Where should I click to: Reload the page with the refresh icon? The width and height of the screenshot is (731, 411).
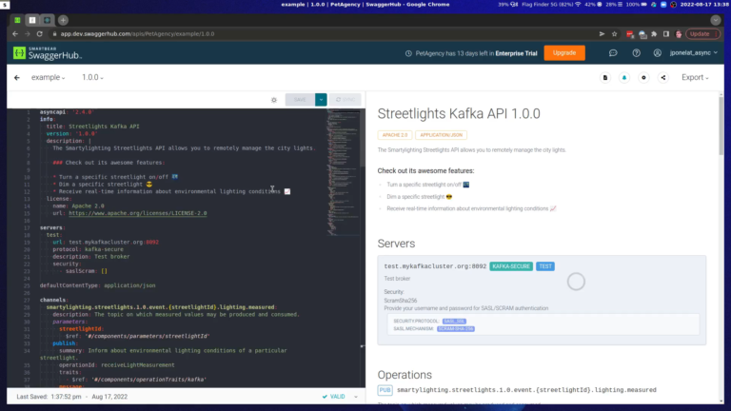pyautogui.click(x=40, y=34)
